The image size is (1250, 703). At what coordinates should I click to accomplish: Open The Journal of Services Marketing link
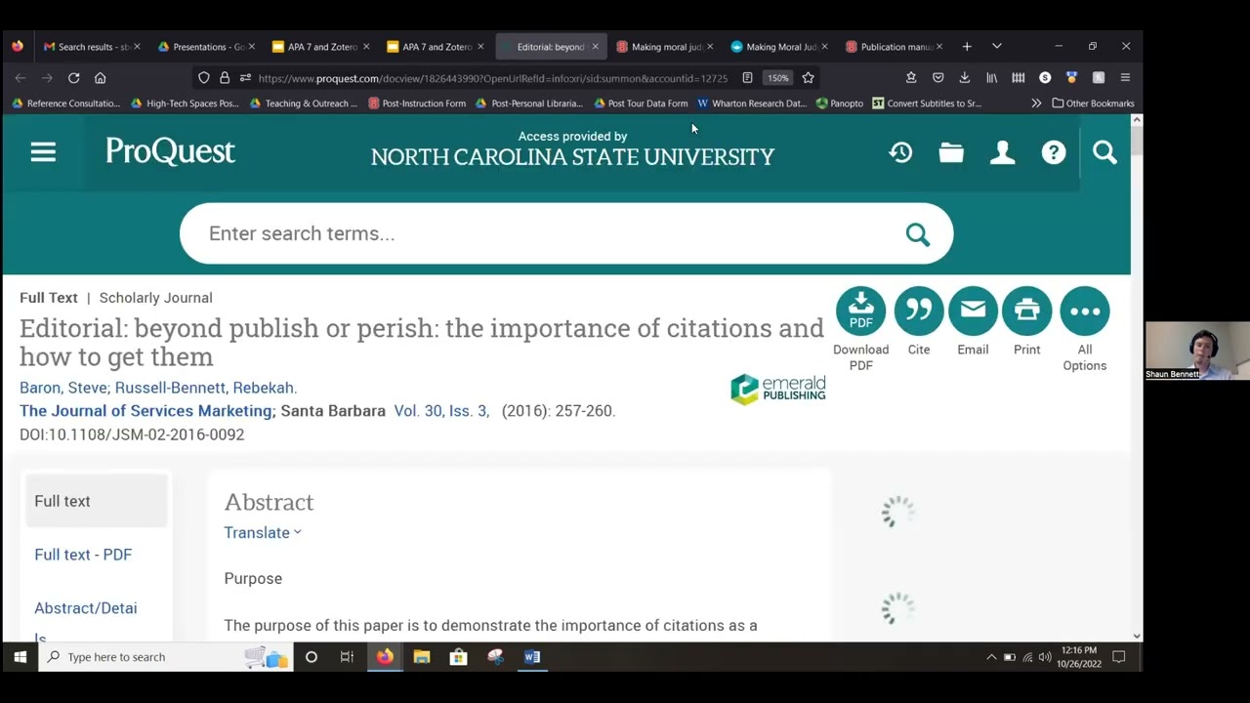click(x=146, y=411)
